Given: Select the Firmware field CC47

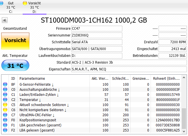Looking at the screenshot, I should pyautogui.click(x=97, y=29).
